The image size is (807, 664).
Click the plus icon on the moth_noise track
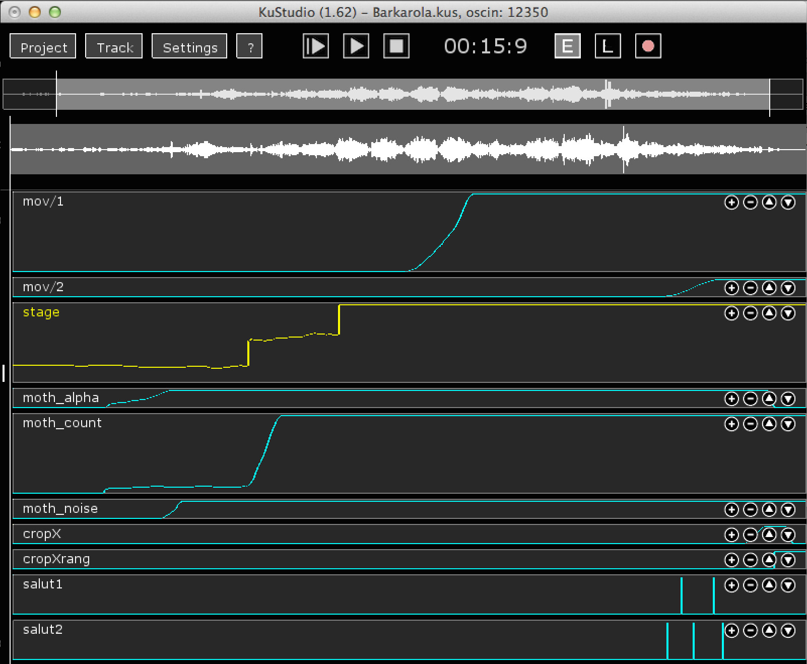(731, 510)
